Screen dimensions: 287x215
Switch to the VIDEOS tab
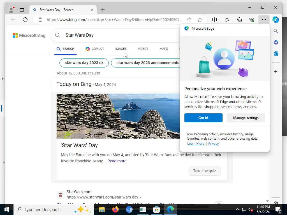click(143, 49)
